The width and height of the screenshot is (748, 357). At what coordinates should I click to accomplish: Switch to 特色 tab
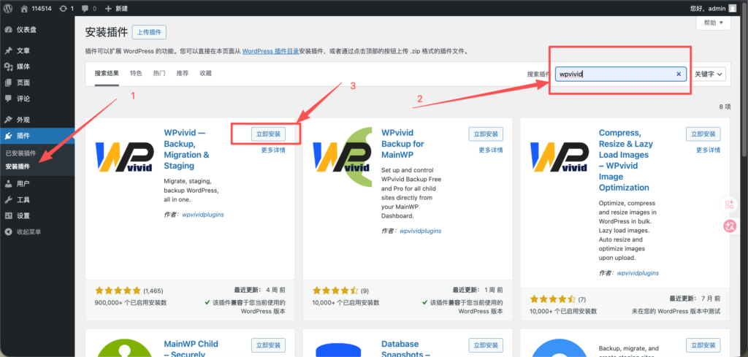point(136,74)
